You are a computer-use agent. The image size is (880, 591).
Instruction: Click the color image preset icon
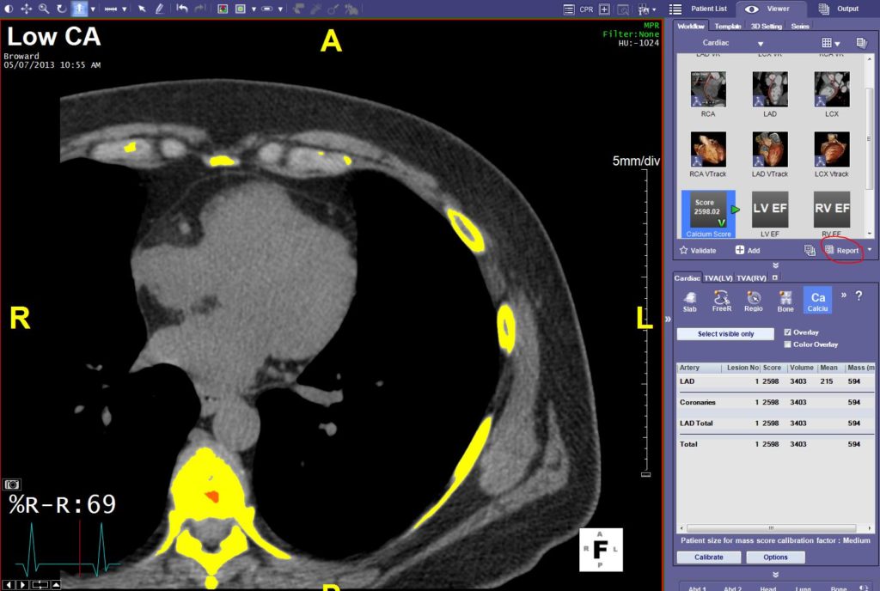click(223, 9)
